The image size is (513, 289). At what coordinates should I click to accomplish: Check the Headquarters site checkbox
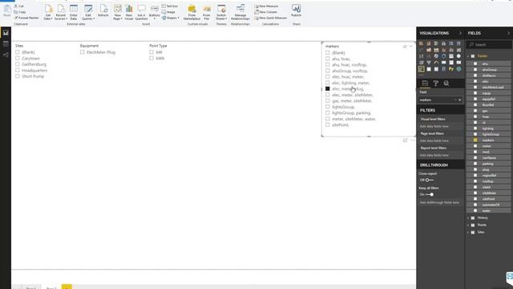18,70
